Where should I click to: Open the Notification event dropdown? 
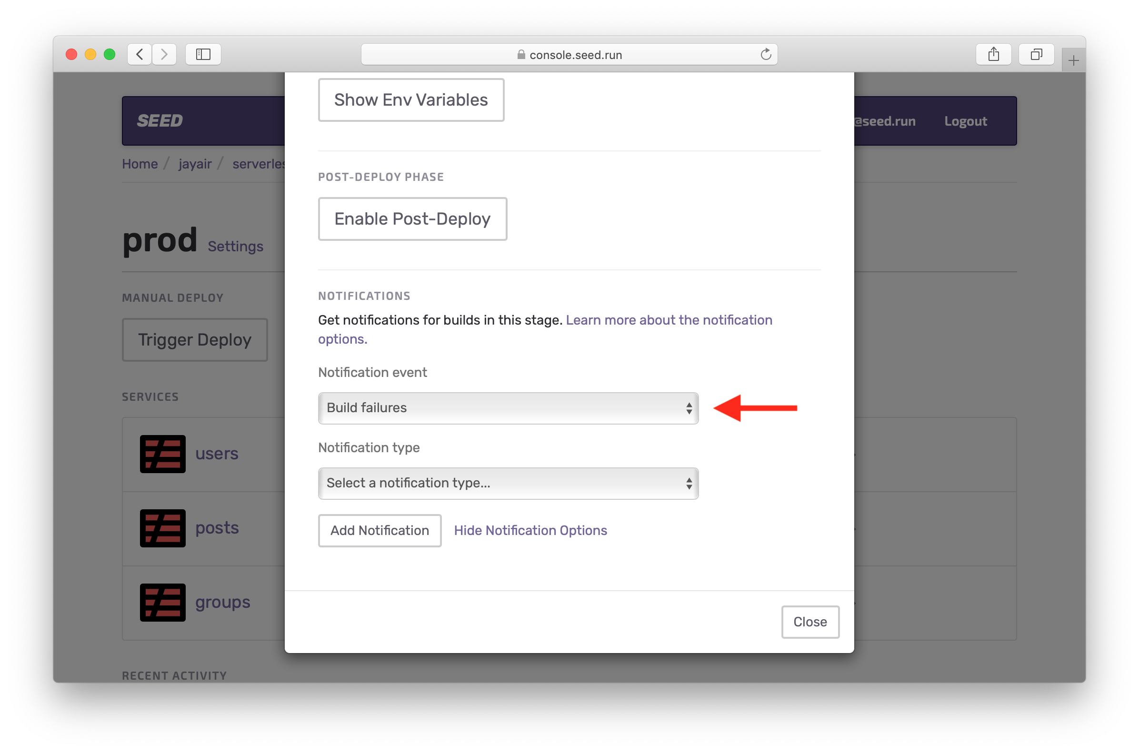click(x=508, y=408)
